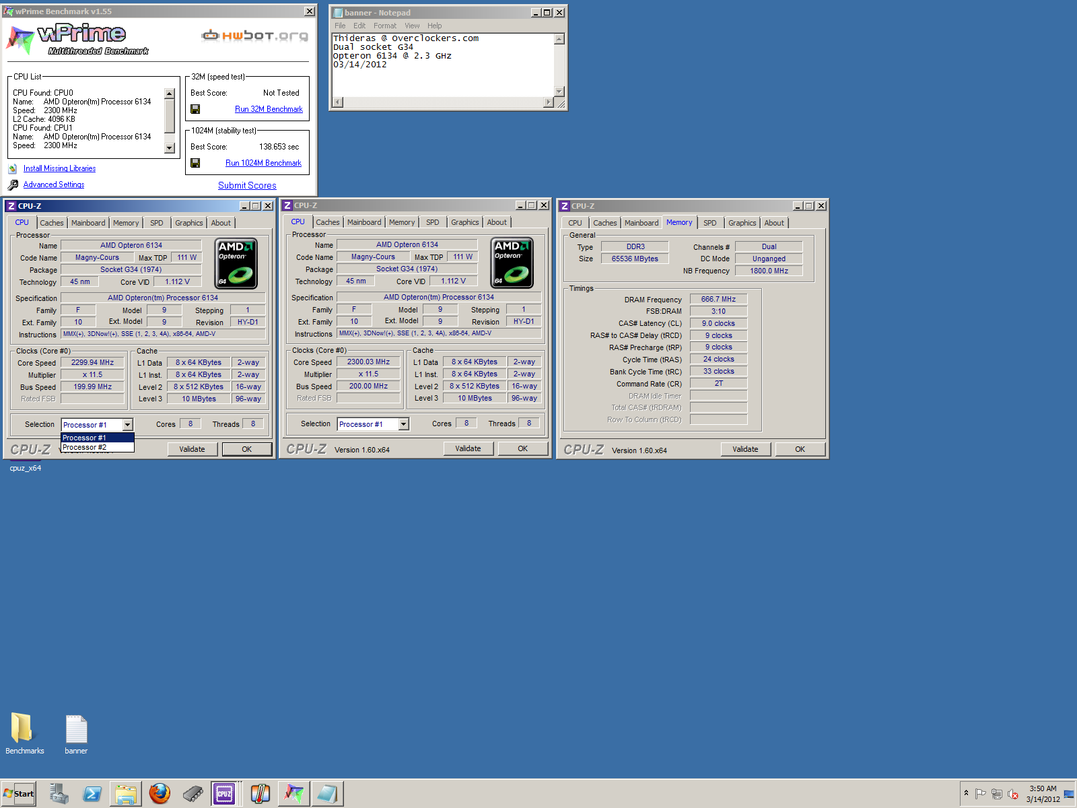Open the Help menu in Notepad
Image resolution: width=1077 pixels, height=808 pixels.
[435, 26]
